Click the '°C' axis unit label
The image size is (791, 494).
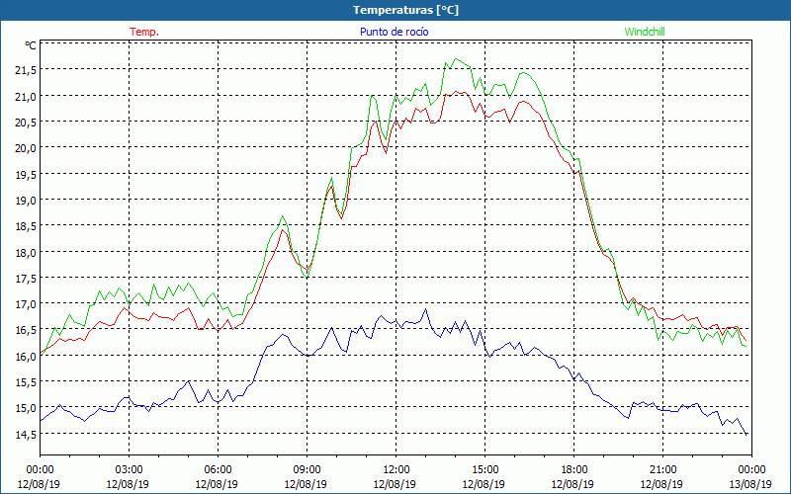coord(31,45)
